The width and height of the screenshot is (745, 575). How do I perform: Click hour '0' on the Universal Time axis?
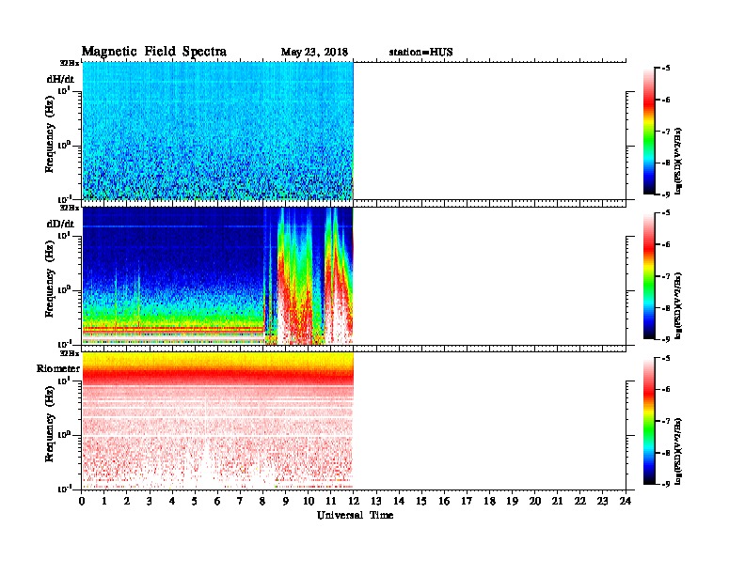[x=82, y=501]
